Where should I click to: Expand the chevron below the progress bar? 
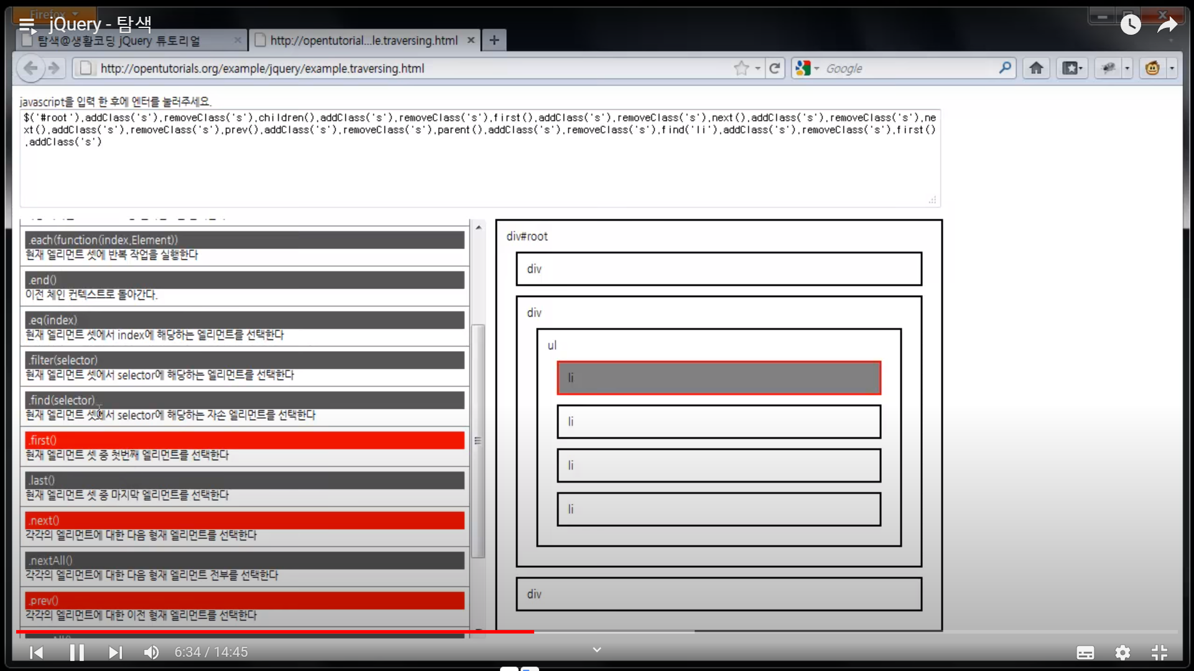pos(596,650)
